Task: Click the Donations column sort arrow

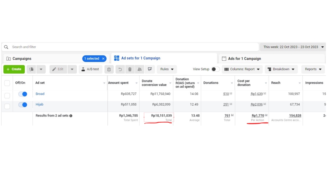Action: (232, 83)
